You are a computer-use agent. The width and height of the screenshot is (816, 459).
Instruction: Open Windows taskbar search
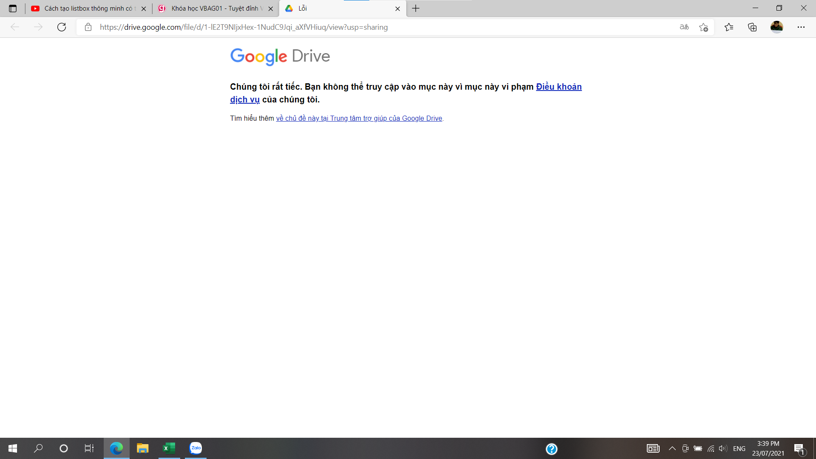coord(38,448)
